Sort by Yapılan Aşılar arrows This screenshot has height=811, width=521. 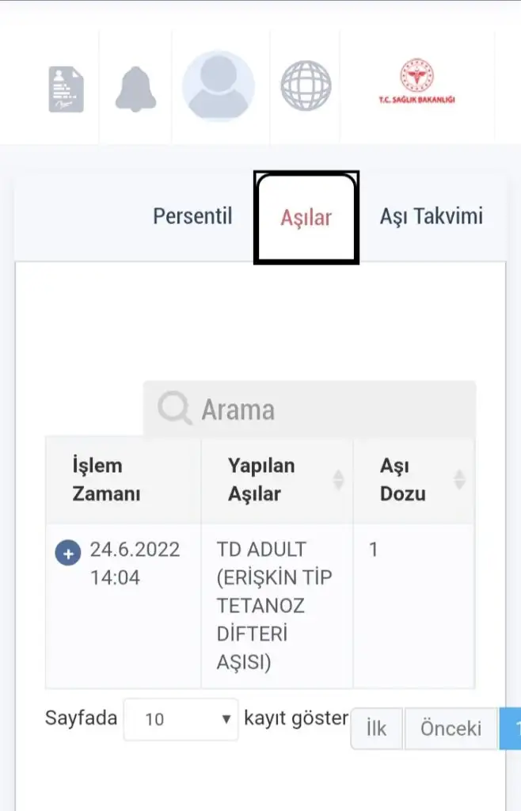338,479
